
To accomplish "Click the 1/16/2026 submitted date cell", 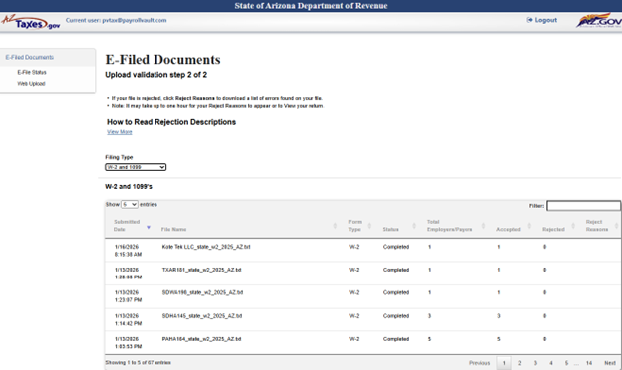I will 128,250.
